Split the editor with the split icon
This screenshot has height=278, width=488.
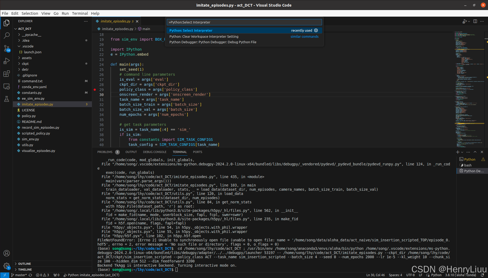[x=475, y=21]
